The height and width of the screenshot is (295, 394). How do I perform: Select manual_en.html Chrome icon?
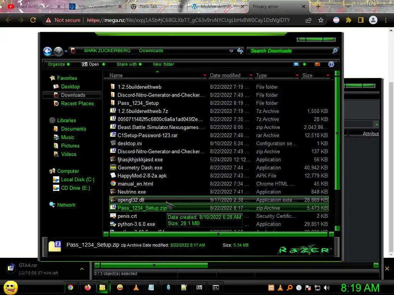113,183
